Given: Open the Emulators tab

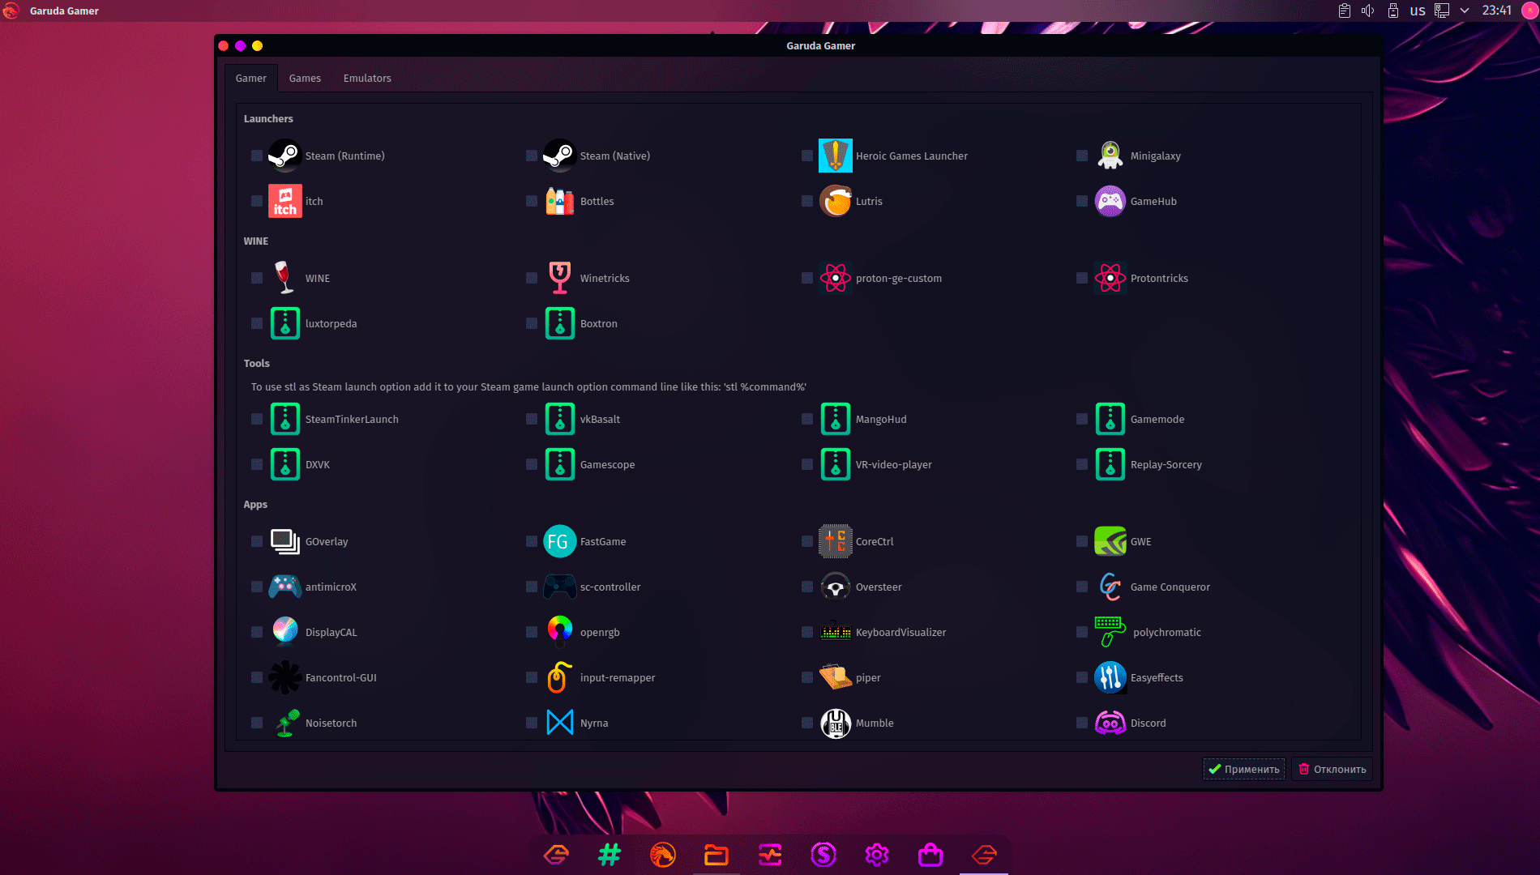Looking at the screenshot, I should pos(367,78).
